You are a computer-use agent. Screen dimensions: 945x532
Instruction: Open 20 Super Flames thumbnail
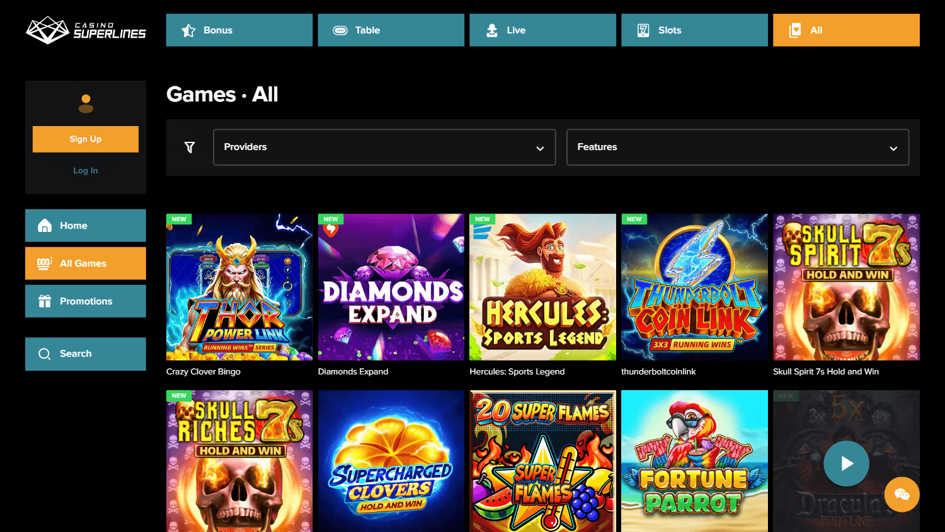pyautogui.click(x=543, y=461)
